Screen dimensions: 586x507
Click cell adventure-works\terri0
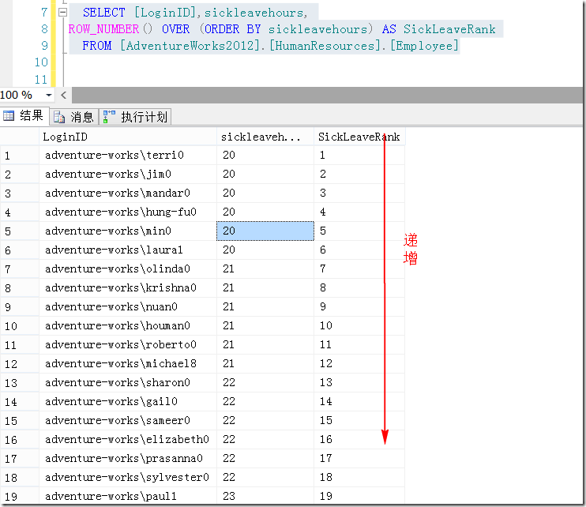[x=127, y=155]
